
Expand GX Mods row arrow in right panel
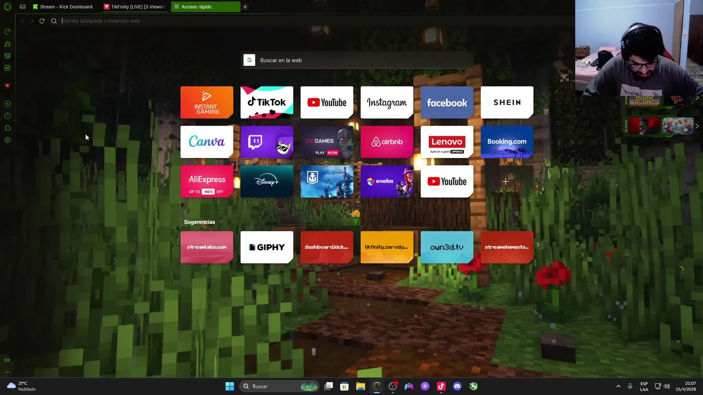pyautogui.click(x=697, y=126)
